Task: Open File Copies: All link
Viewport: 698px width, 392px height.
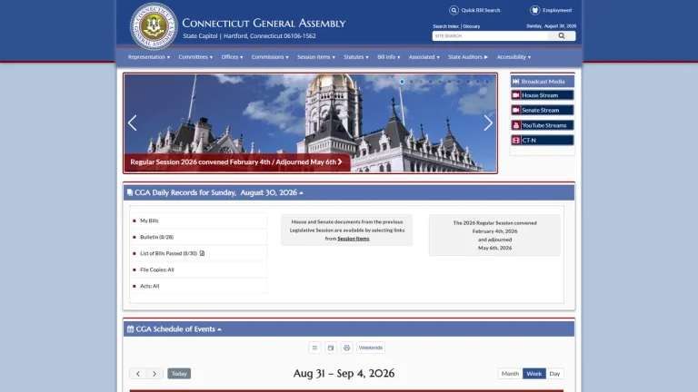Action: tap(156, 269)
